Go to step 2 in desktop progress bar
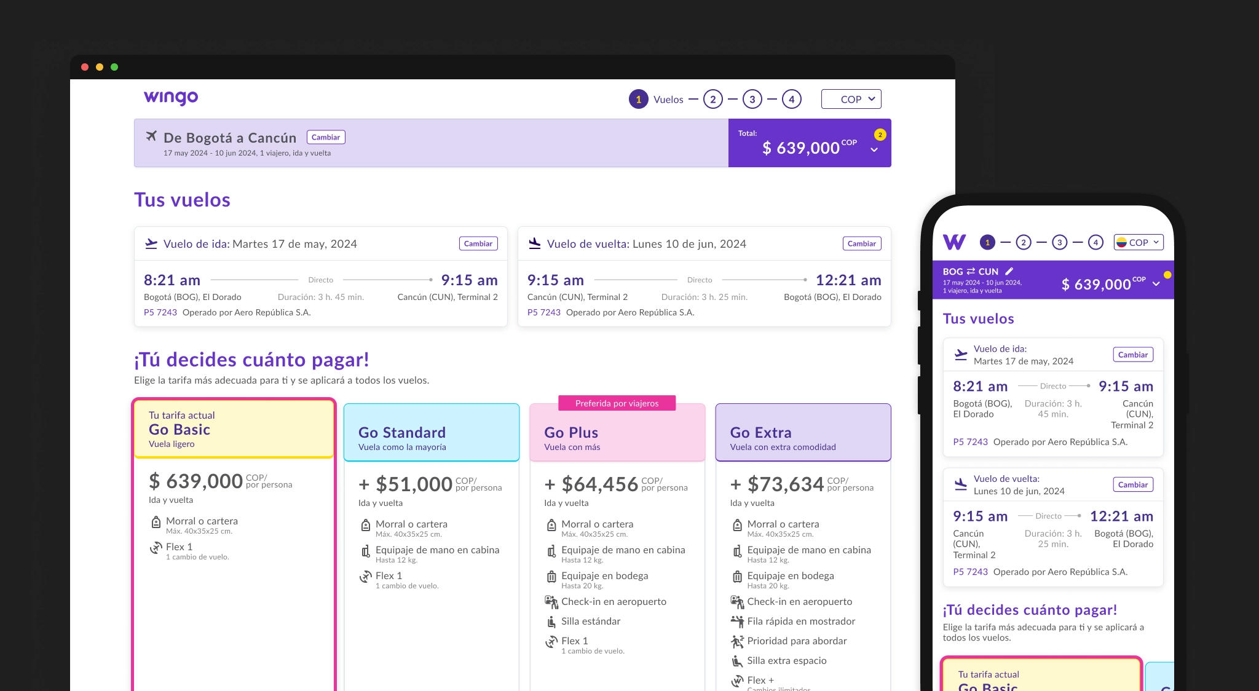The width and height of the screenshot is (1259, 691). pyautogui.click(x=713, y=99)
